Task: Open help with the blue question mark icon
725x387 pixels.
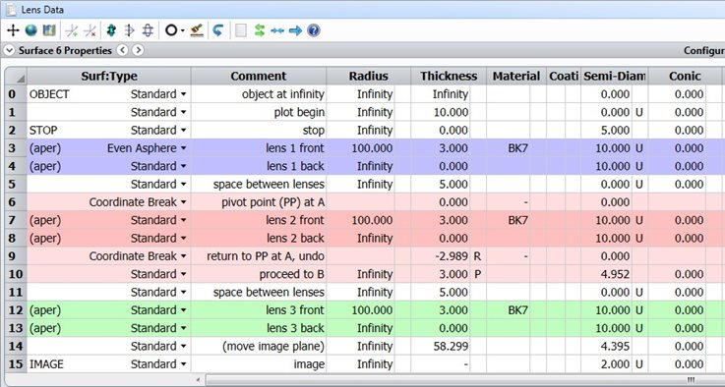Action: [x=314, y=31]
